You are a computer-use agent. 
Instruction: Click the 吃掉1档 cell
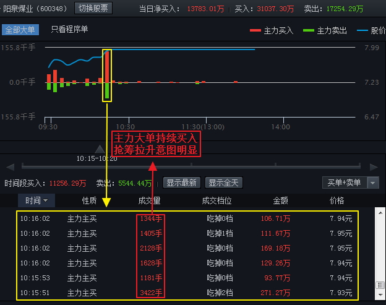click(220, 233)
